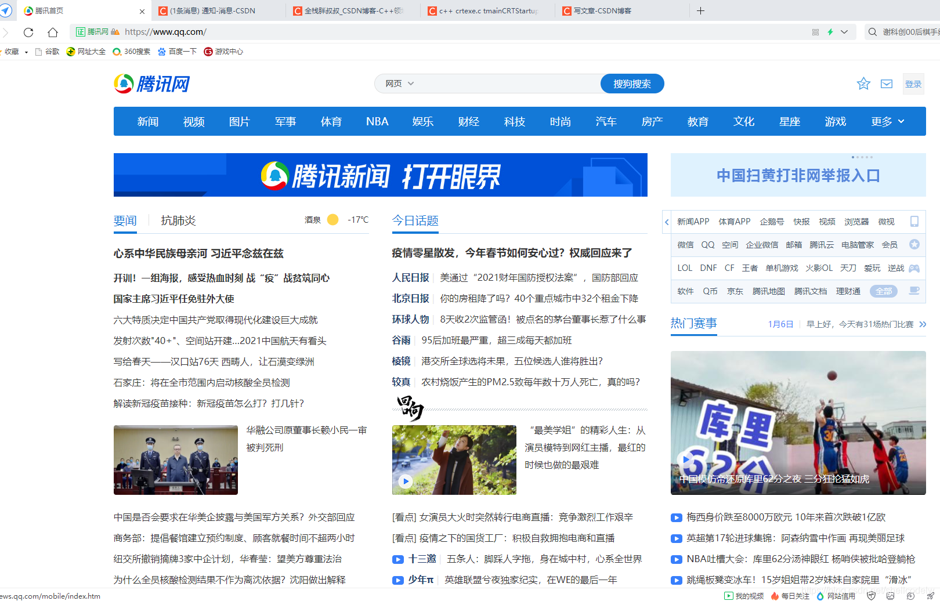Click the 搜狗搜索 button
Screen dimensions: 940x601
click(632, 84)
